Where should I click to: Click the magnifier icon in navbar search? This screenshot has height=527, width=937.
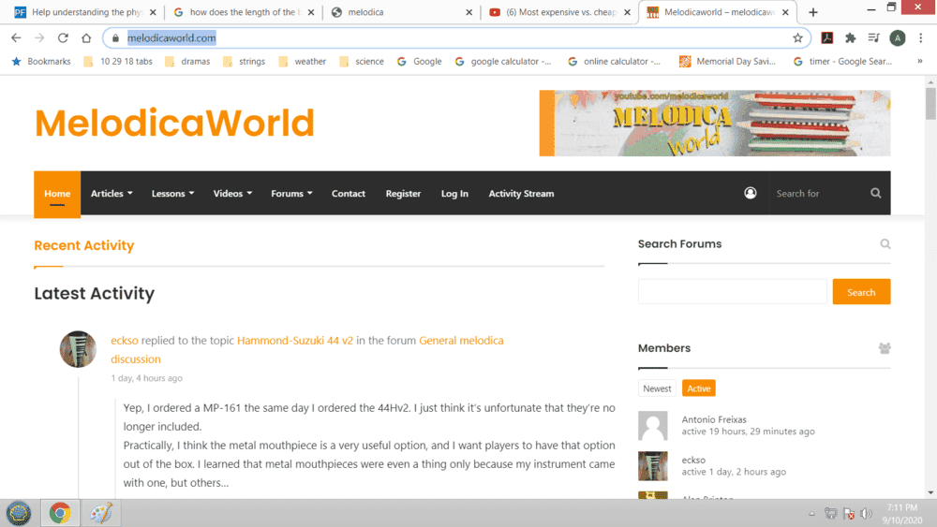tap(875, 193)
